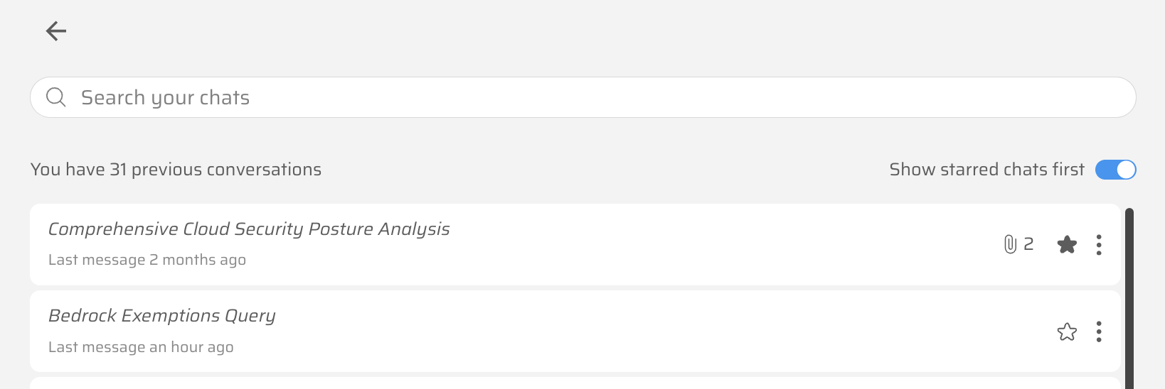Click the attachment count number 2

[1028, 244]
